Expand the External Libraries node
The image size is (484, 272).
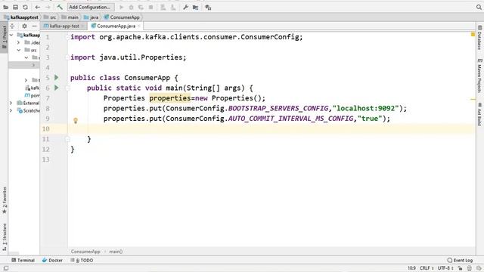tap(11, 103)
